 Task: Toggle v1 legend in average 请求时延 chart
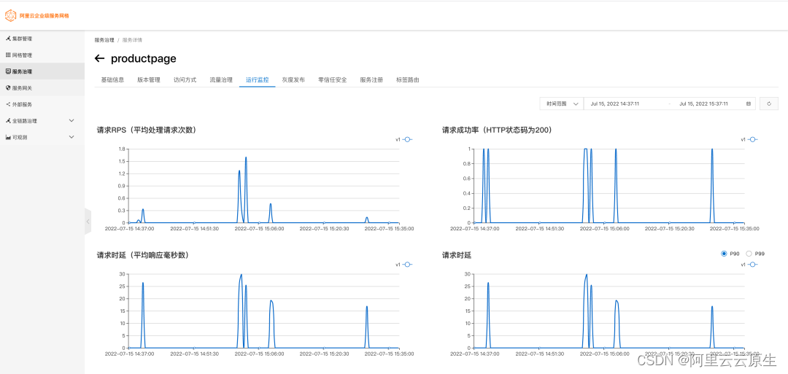coord(404,265)
